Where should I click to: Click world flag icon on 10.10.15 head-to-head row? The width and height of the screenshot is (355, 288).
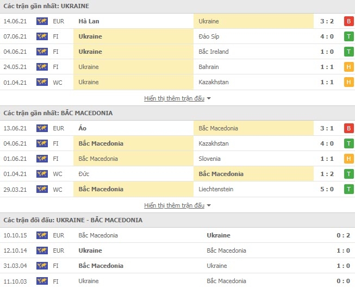click(42, 235)
